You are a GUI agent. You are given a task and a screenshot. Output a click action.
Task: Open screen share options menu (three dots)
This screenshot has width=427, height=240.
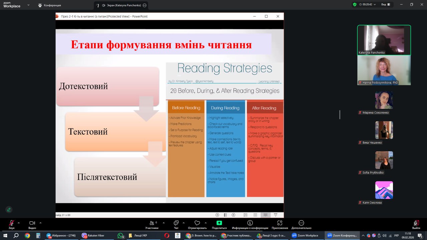(144, 5)
